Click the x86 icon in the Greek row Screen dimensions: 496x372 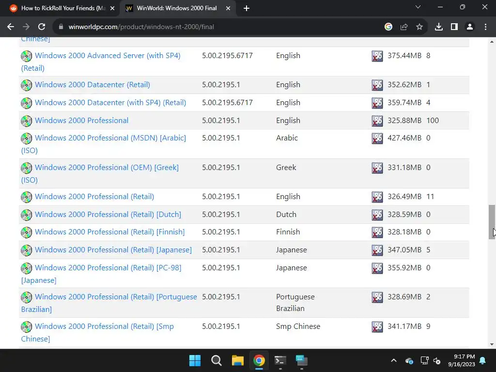pos(377,168)
